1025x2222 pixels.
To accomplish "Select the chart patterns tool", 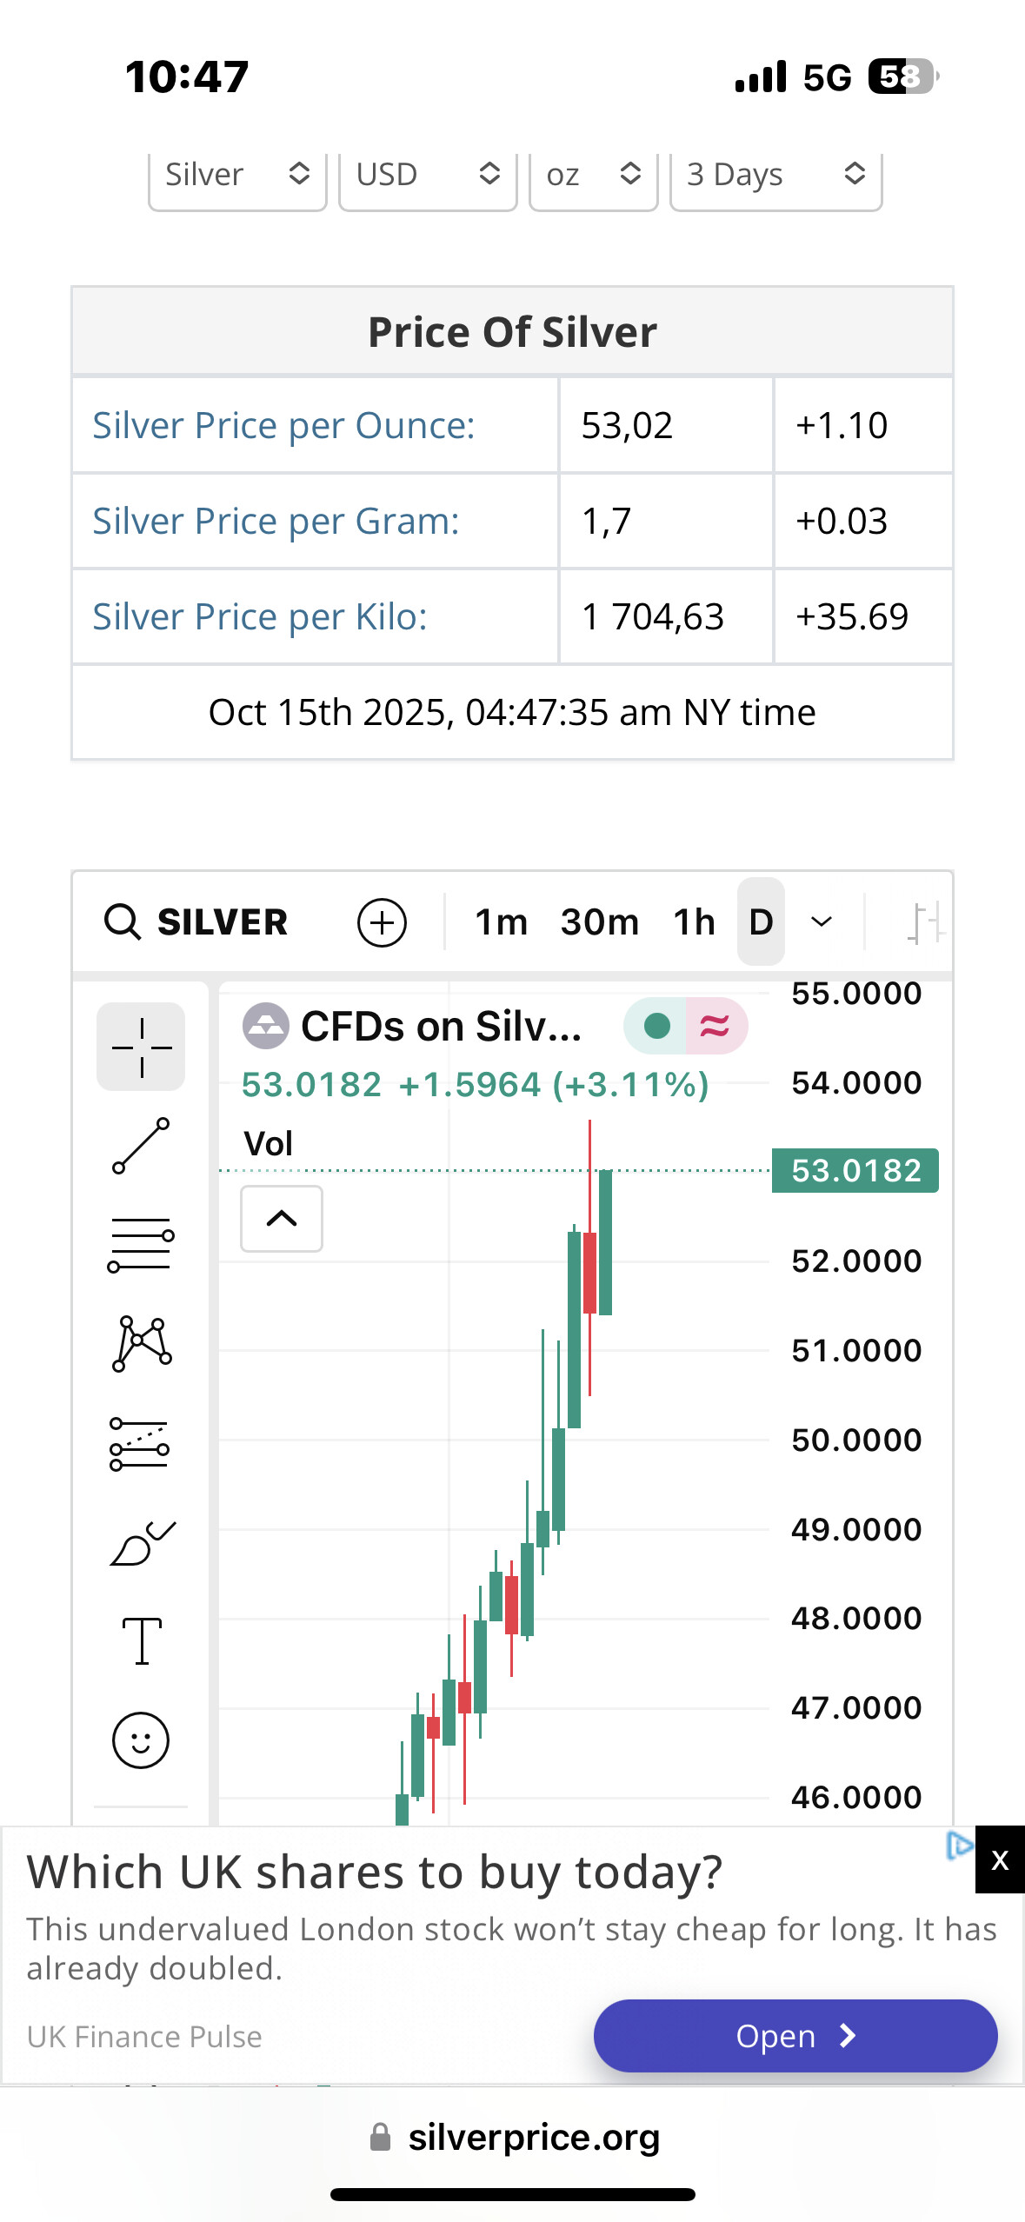I will tap(141, 1344).
